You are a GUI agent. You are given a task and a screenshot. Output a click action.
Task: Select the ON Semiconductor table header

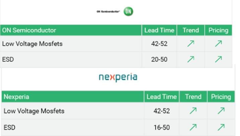(71, 30)
